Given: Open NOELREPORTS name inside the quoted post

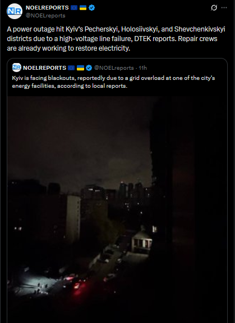Looking at the screenshot, I should pos(44,68).
